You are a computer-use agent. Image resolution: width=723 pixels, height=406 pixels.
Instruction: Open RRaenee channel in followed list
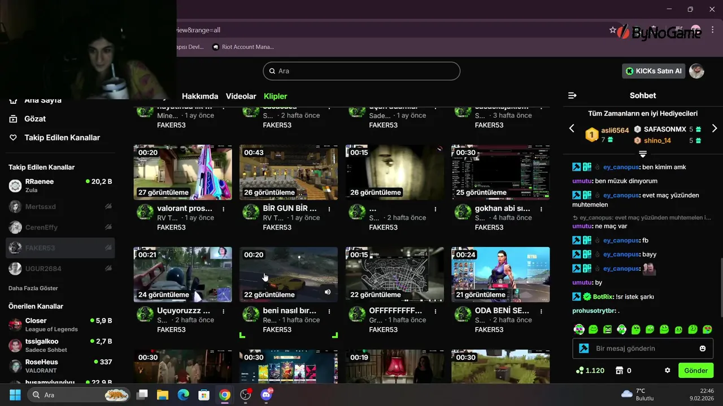coord(60,186)
